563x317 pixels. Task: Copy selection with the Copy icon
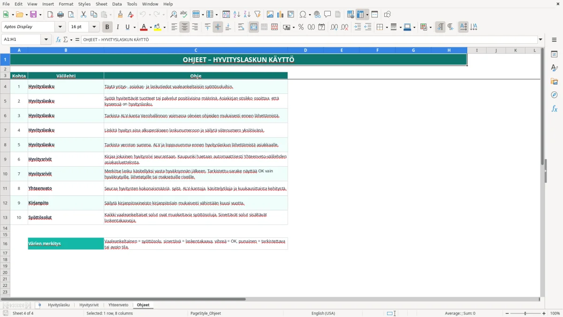[94, 15]
